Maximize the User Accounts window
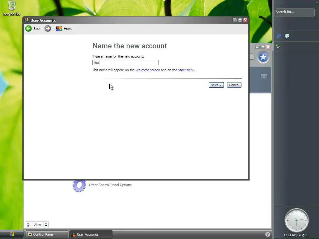 (240, 20)
